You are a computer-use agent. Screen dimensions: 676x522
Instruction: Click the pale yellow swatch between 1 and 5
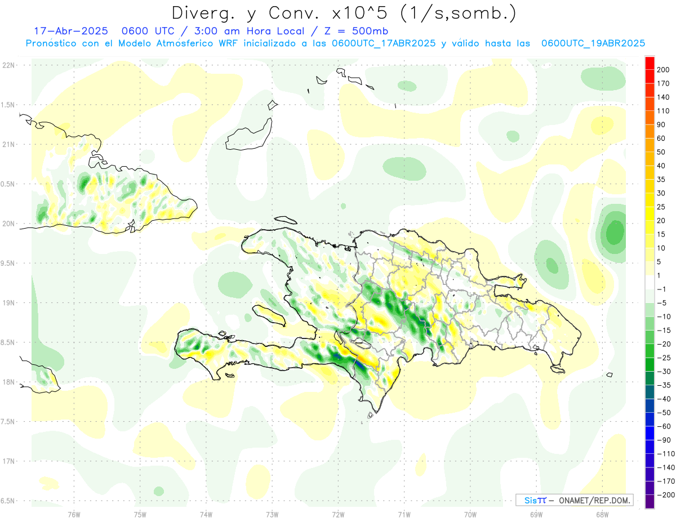pos(650,269)
